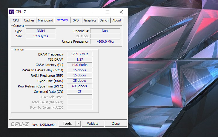
Task: Click the CPU-Z window title text
Action: coord(21,12)
